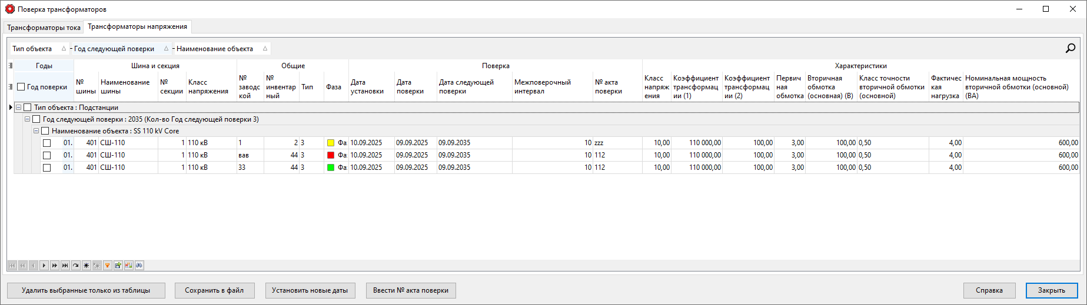Click the asterisk bookmark icon in navigator
Screen dimensions: 1087x305
87,266
